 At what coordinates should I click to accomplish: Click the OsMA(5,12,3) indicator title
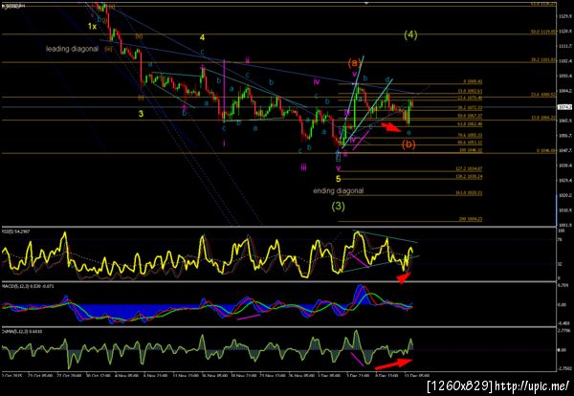[x=22, y=331]
